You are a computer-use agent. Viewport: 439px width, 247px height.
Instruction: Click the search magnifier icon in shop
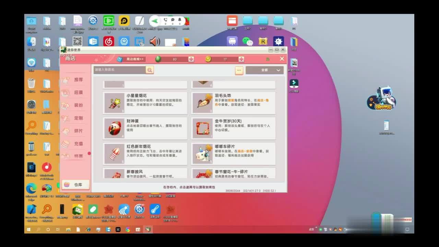[x=150, y=70]
